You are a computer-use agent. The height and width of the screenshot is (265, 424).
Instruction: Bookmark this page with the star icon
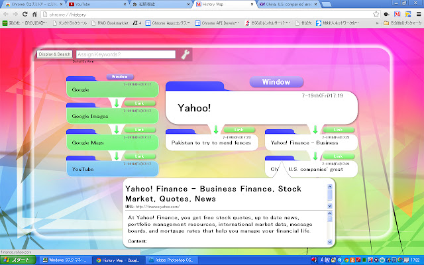(376, 15)
